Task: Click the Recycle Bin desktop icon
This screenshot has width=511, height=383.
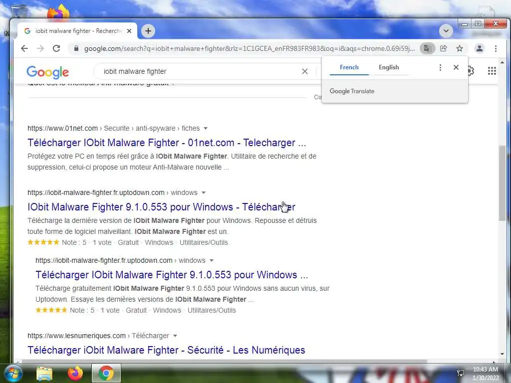Action: coord(19,11)
